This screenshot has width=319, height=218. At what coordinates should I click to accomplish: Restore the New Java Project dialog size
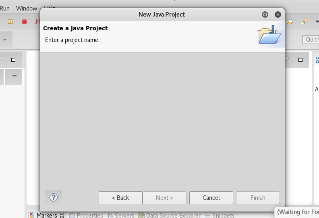pyautogui.click(x=265, y=15)
